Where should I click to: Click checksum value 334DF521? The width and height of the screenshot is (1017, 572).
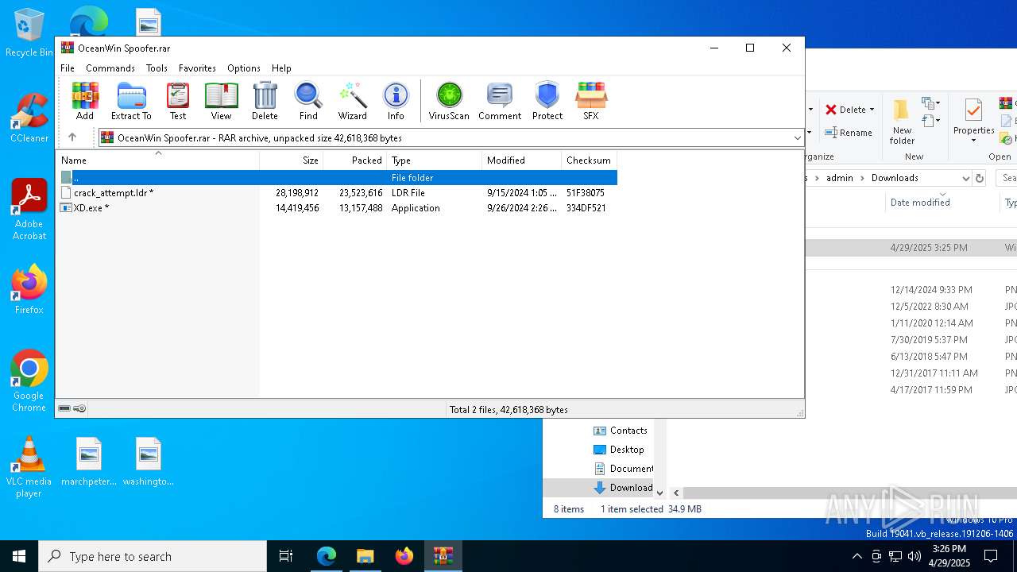[586, 208]
